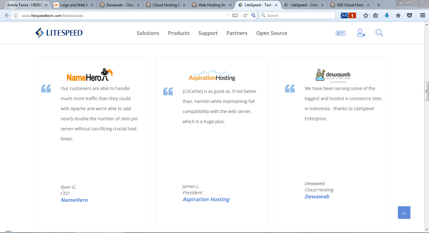Toggle Reader View in the address bar
This screenshot has height=233, width=429.
click(x=235, y=15)
